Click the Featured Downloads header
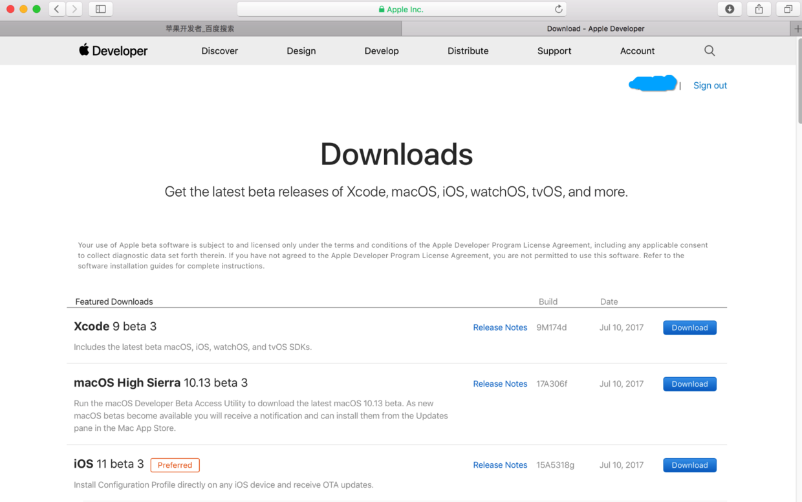Image resolution: width=802 pixels, height=502 pixels. pos(114,301)
